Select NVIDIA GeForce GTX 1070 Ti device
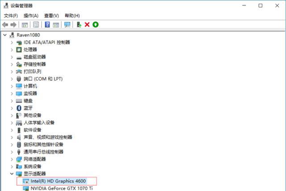Screen dimensions: 286x191 click(61, 188)
